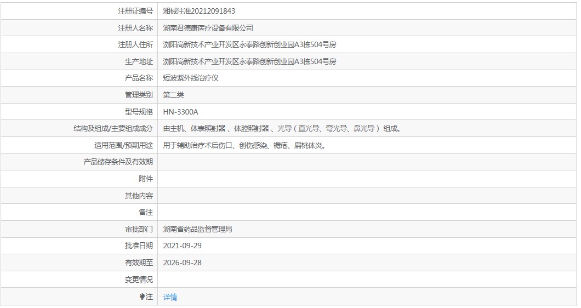Screen dimensions: 581x308
Task: Click the empty 附件 value cell
Action: [x=367, y=179]
